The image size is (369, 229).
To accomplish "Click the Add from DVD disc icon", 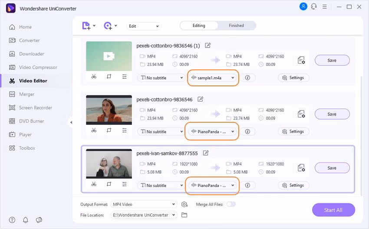I will tap(108, 26).
